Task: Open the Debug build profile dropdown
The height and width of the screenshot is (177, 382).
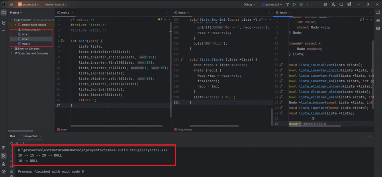Action: pyautogui.click(x=249, y=4)
